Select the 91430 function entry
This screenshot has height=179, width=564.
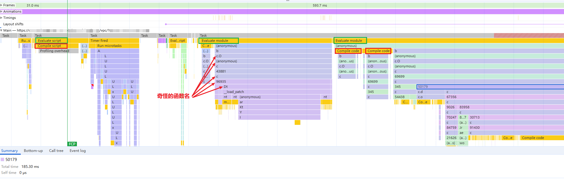coord(516,128)
